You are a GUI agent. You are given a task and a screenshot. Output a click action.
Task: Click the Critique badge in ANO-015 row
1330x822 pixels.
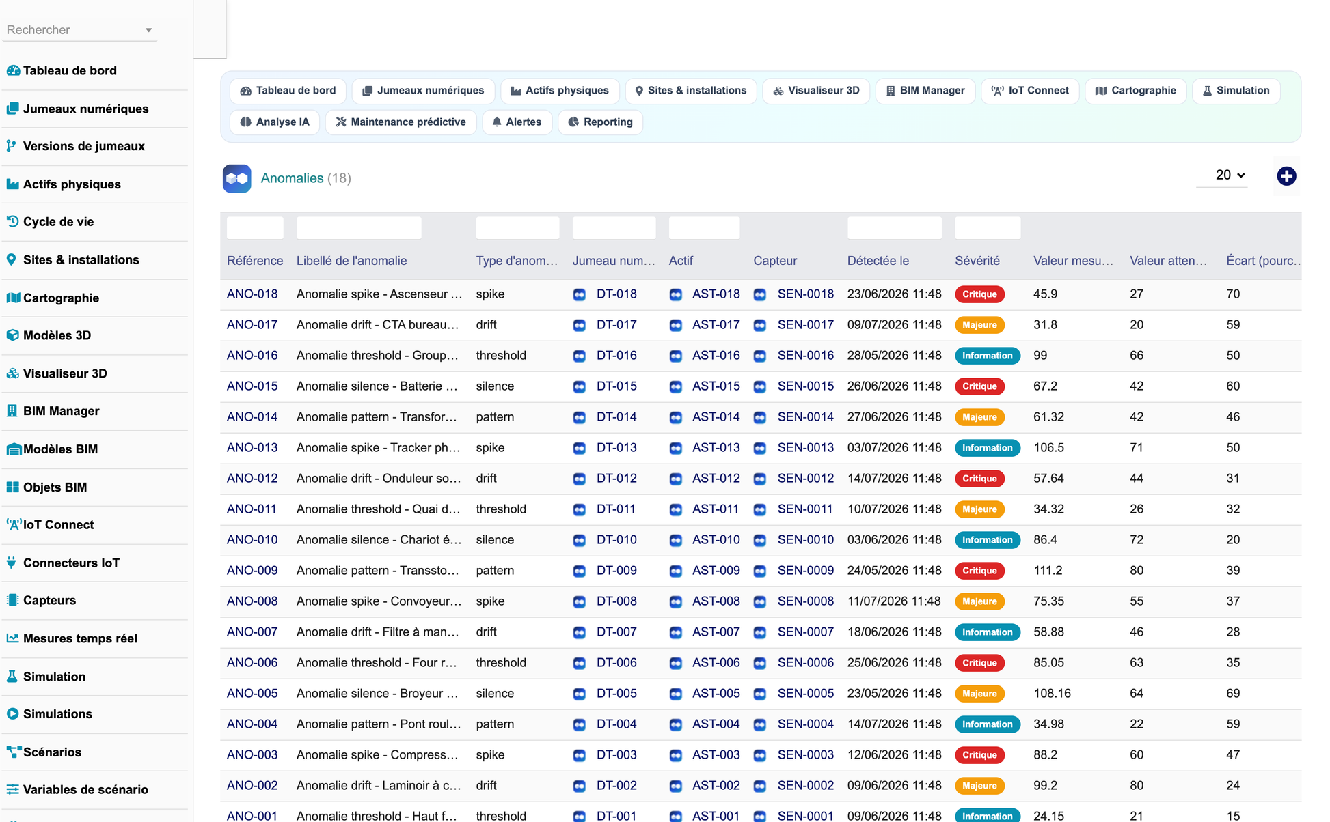pyautogui.click(x=979, y=386)
